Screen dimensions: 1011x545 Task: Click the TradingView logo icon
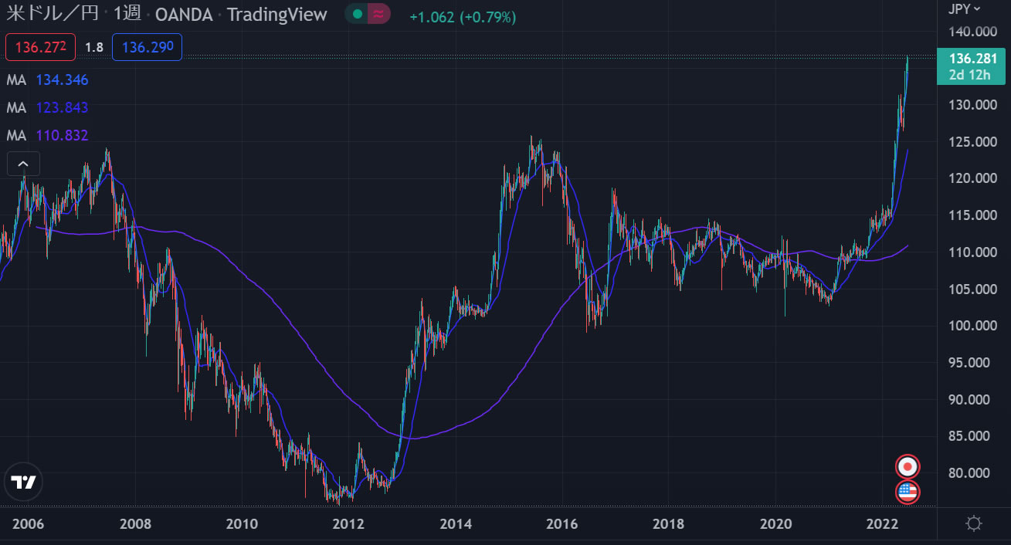pyautogui.click(x=23, y=482)
